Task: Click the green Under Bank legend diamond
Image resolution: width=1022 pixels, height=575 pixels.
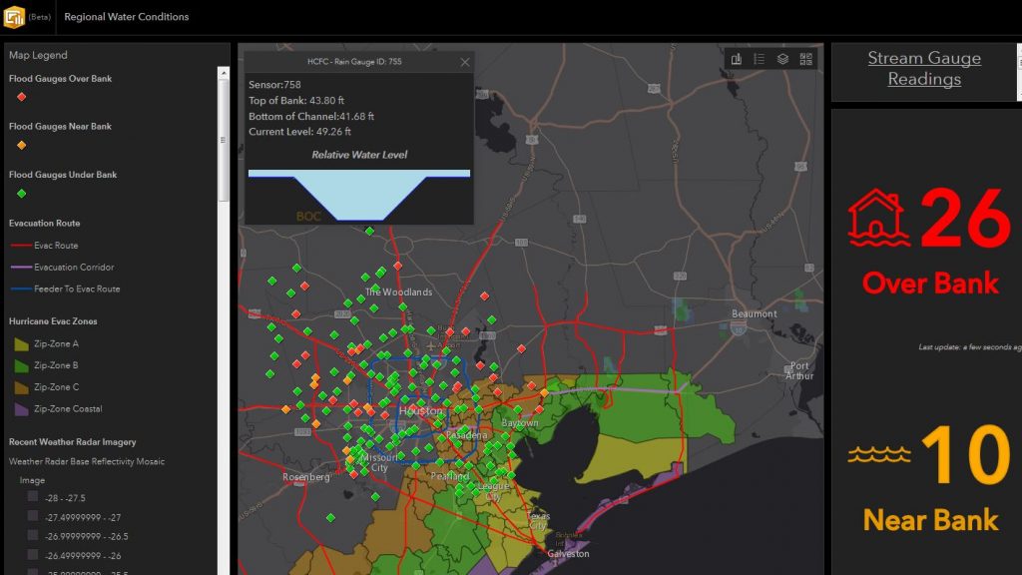Action: coord(21,193)
